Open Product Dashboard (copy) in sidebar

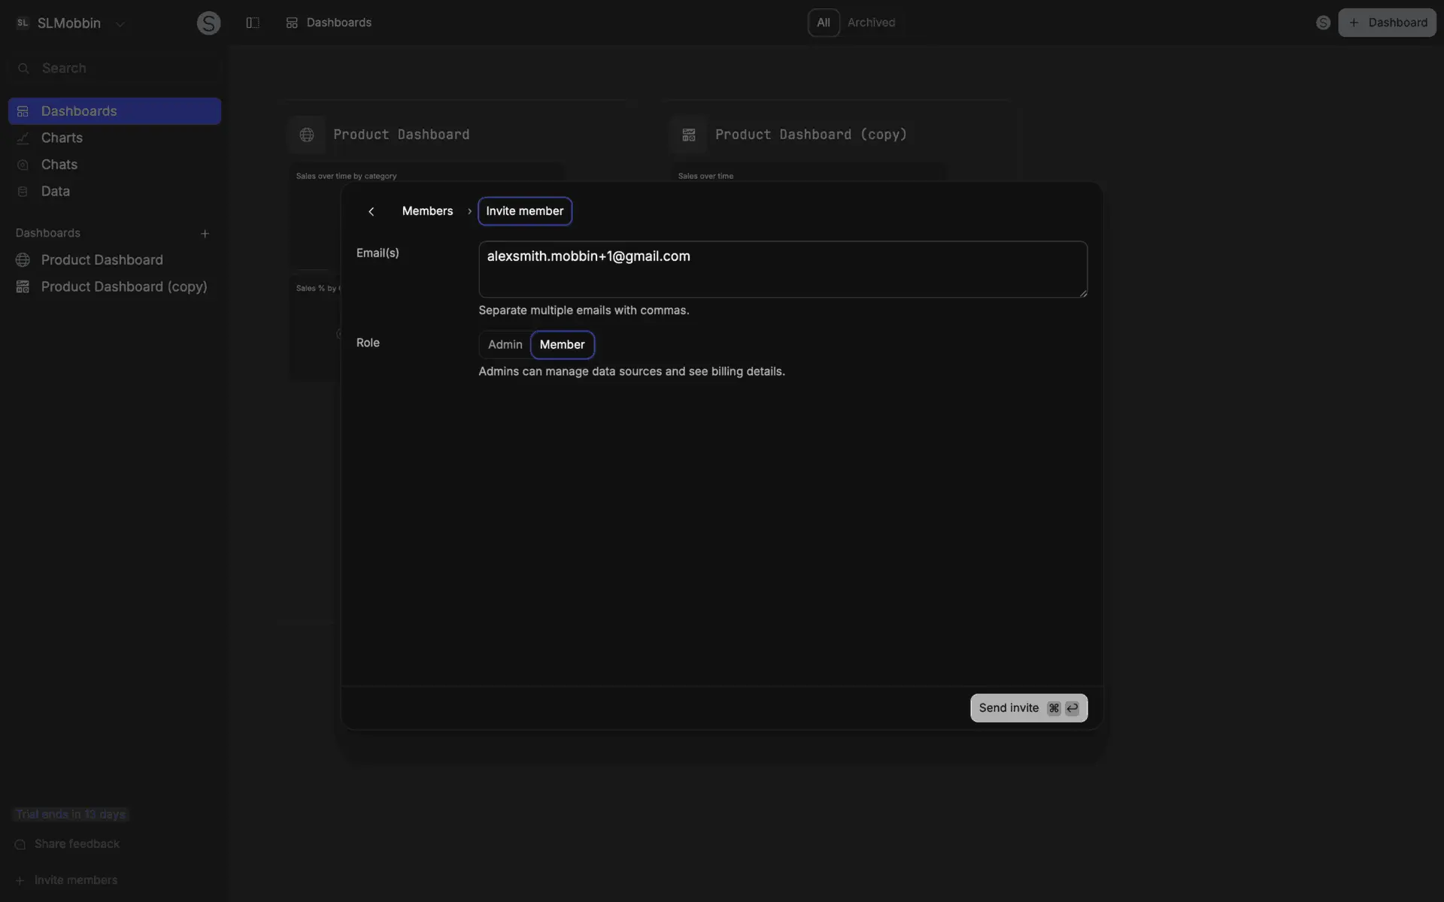coord(123,287)
